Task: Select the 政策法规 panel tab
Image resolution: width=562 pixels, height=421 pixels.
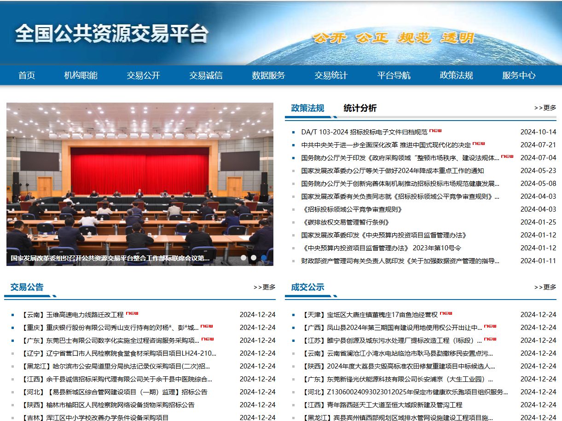Action: click(x=307, y=108)
